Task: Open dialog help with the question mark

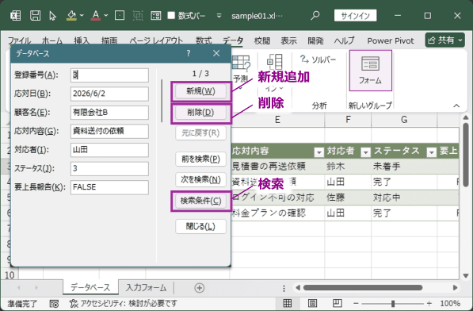Action: (189, 53)
